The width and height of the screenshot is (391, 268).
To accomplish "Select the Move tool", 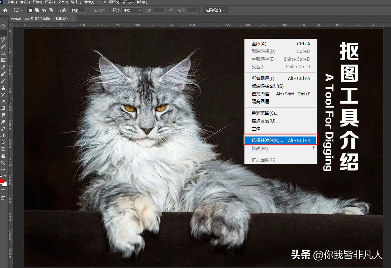I will (3, 26).
